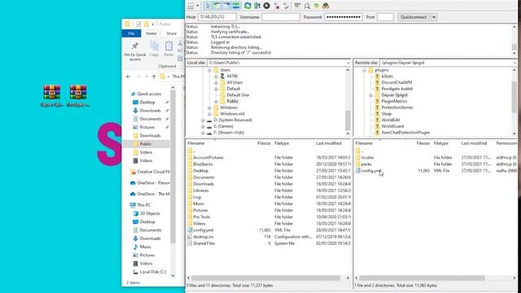The width and height of the screenshot is (521, 293).
Task: Select WorldEdit in the remote tree
Action: click(391, 120)
